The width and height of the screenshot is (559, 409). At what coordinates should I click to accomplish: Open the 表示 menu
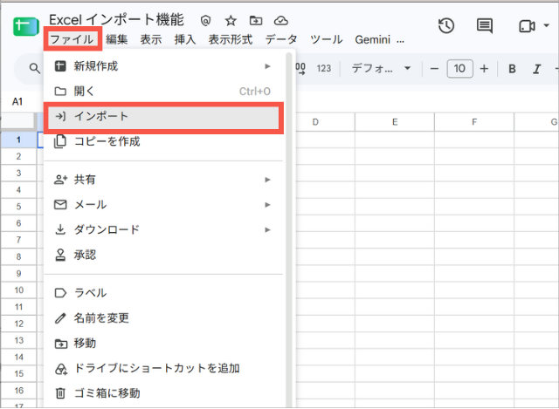(151, 39)
